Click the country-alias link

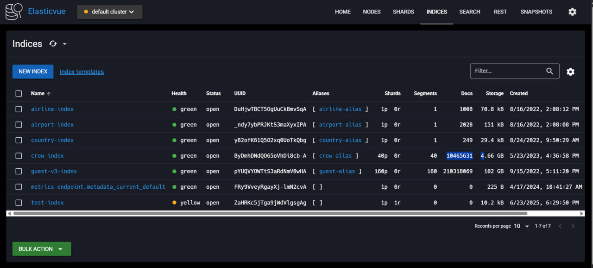340,140
